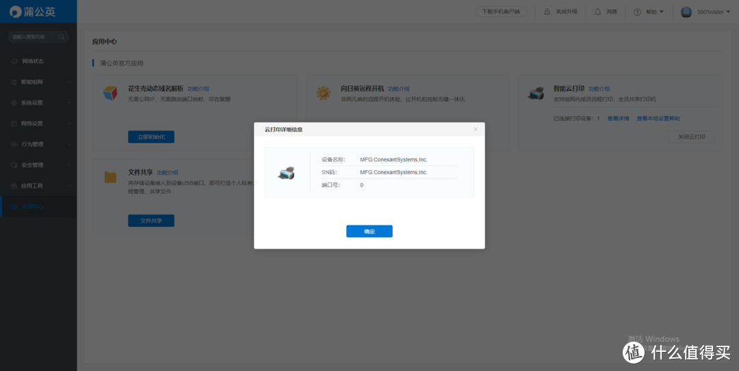Open the 智能组网 sidebar menu
Viewport: 739px width, 371px height.
(x=38, y=82)
